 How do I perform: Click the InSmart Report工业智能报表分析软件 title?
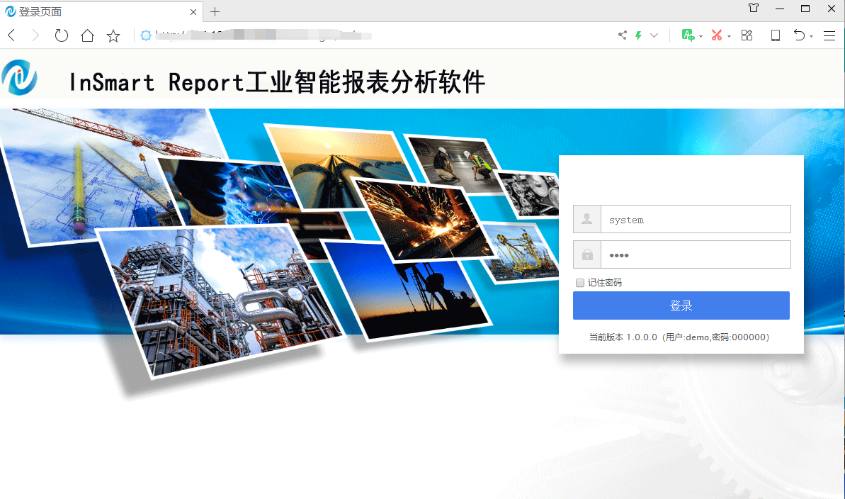pos(277,82)
